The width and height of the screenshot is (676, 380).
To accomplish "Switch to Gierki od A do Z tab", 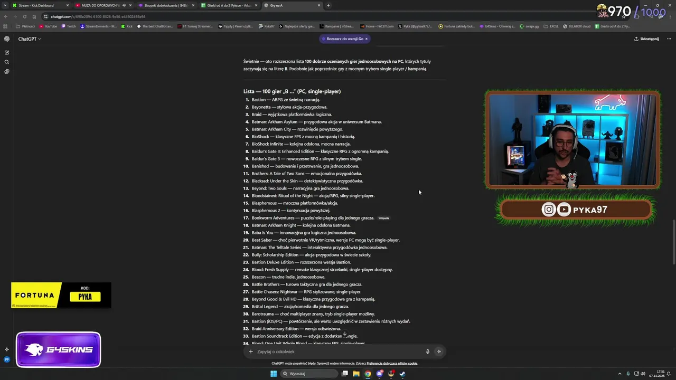I will tap(229, 5).
